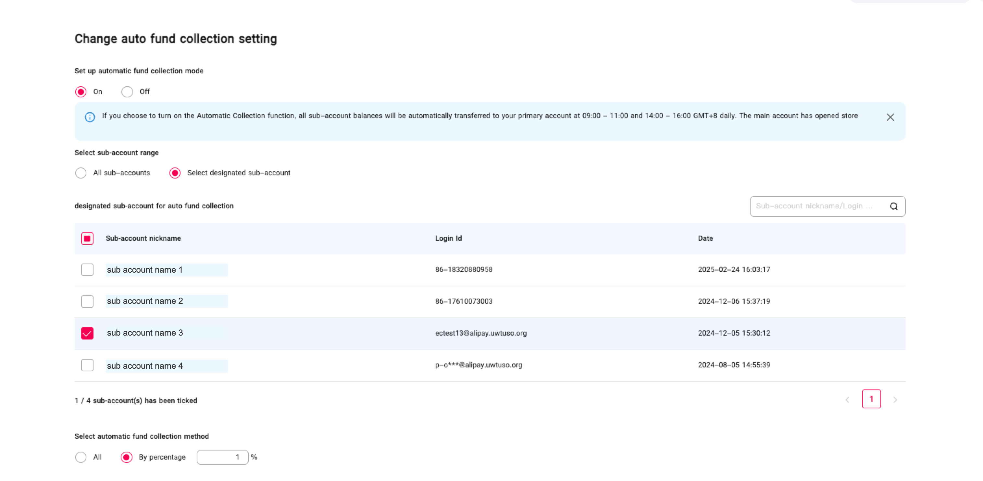Click login id 86-17610073003
983x481 pixels.
(464, 301)
